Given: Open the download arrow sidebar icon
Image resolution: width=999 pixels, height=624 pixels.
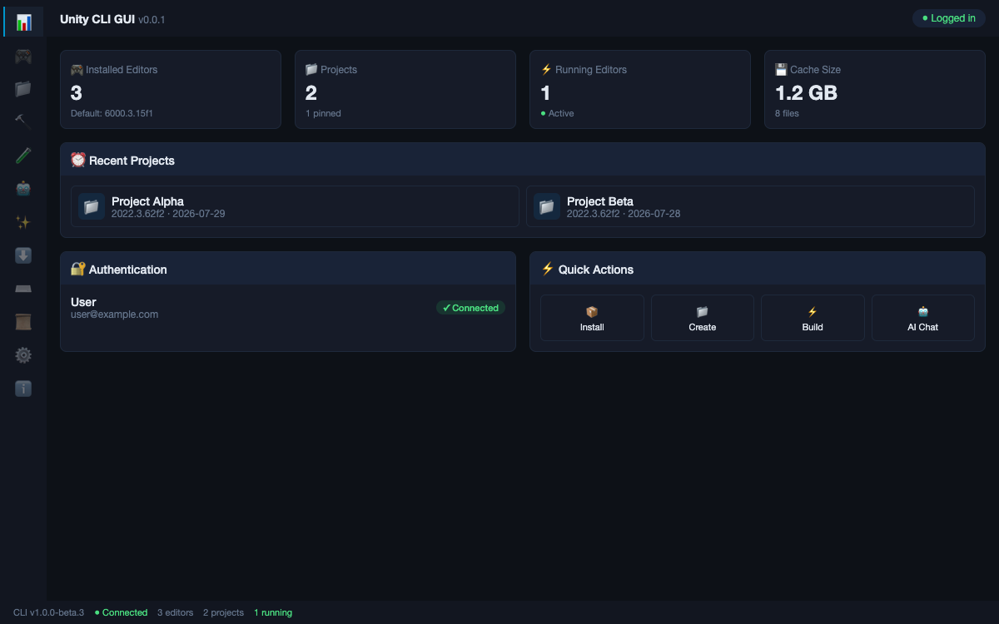Looking at the screenshot, I should pyautogui.click(x=23, y=255).
